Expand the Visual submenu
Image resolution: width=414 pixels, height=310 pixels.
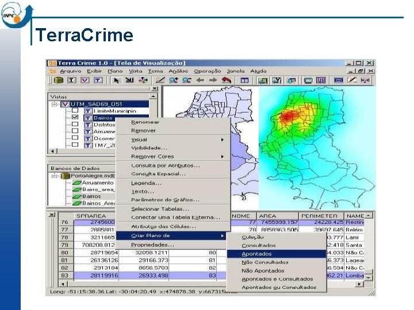click(174, 139)
